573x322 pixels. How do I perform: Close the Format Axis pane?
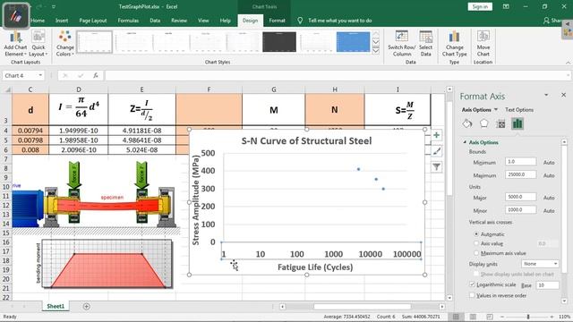point(563,95)
